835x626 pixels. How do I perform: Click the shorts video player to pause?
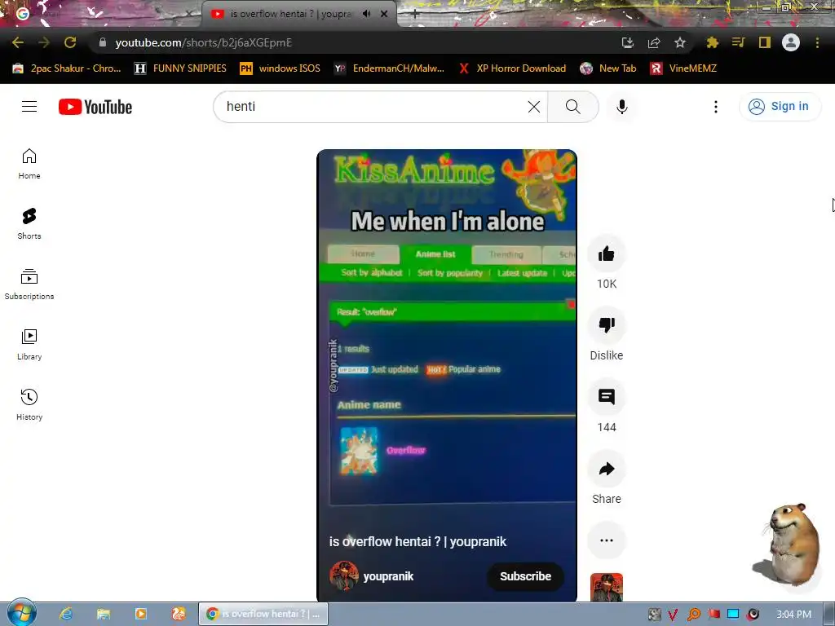point(447,376)
